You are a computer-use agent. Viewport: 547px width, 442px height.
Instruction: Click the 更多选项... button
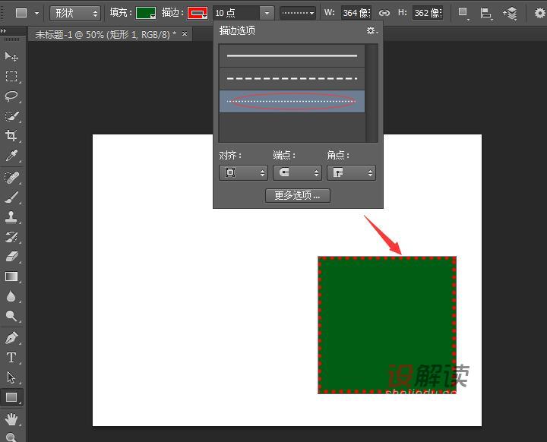[x=297, y=195]
